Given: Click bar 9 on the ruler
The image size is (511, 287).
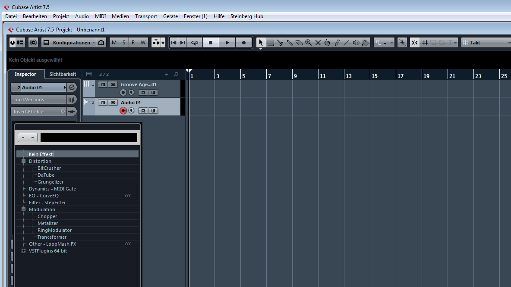Looking at the screenshot, I should click(295, 76).
